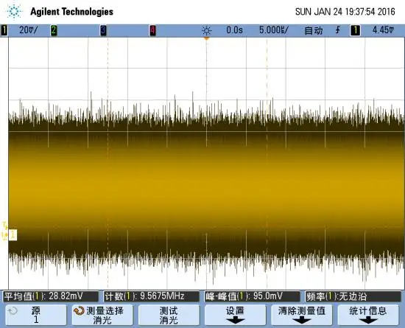Screen dimensions: 405x328
Task: Select the 峰-峰值 95.0mV measurement readout
Action: point(252,296)
